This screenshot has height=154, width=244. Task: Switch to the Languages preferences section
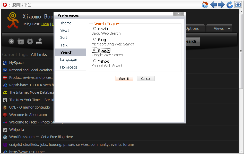[69, 60]
